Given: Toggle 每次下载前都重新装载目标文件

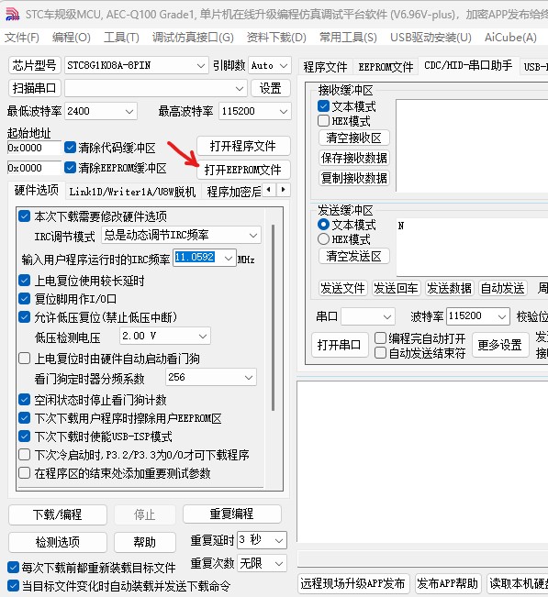Looking at the screenshot, I should click(14, 568).
